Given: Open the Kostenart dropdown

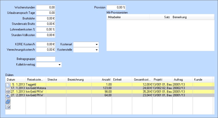Looking at the screenshot, I should click(x=96, y=44).
